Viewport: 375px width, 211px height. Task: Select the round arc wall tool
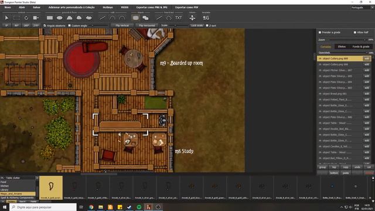[x=122, y=18]
